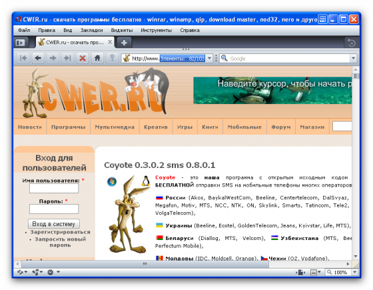Click the vertical scrollbar up arrow

356,70
